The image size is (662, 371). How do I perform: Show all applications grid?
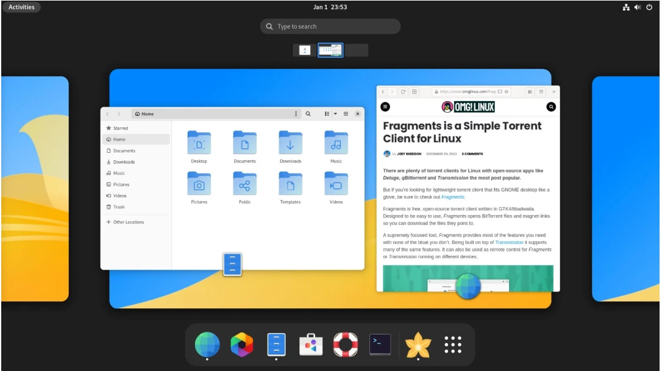pos(453,344)
